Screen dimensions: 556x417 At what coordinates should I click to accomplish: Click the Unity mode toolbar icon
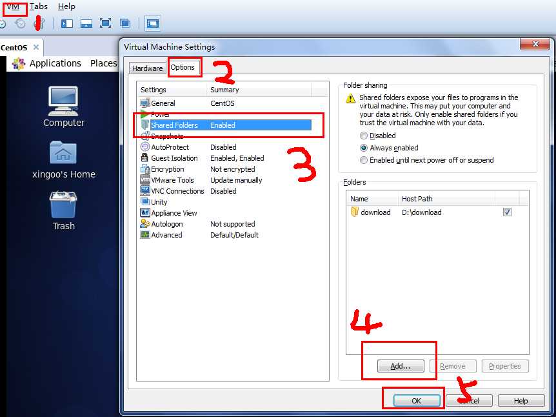pos(125,23)
